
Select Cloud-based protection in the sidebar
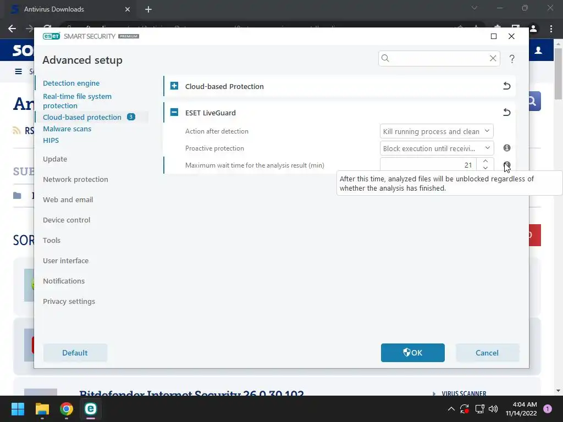click(x=82, y=117)
